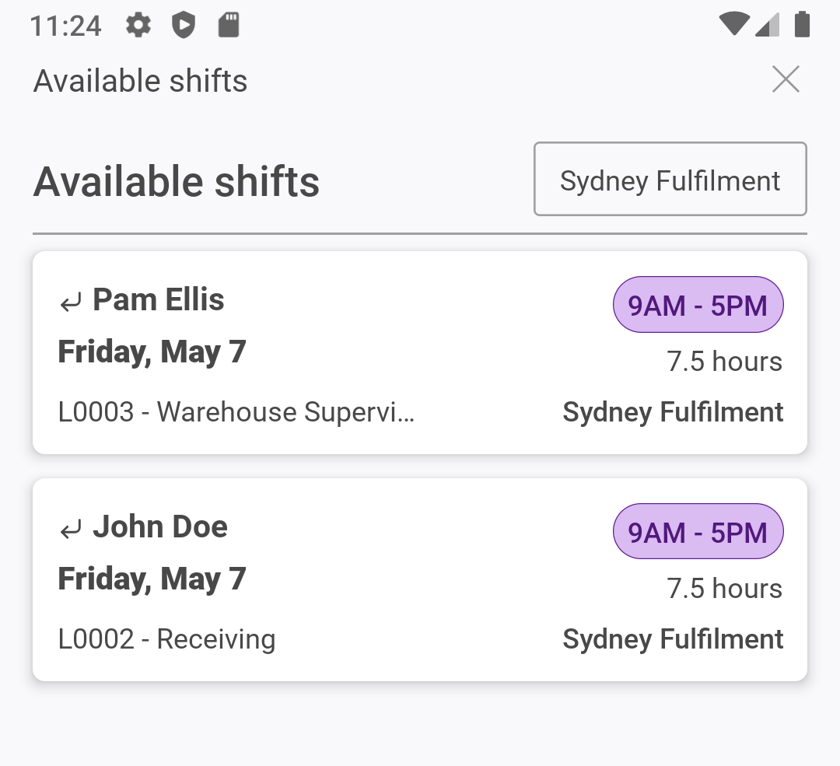
Task: Tap the settings gear status icon
Action: click(x=138, y=26)
